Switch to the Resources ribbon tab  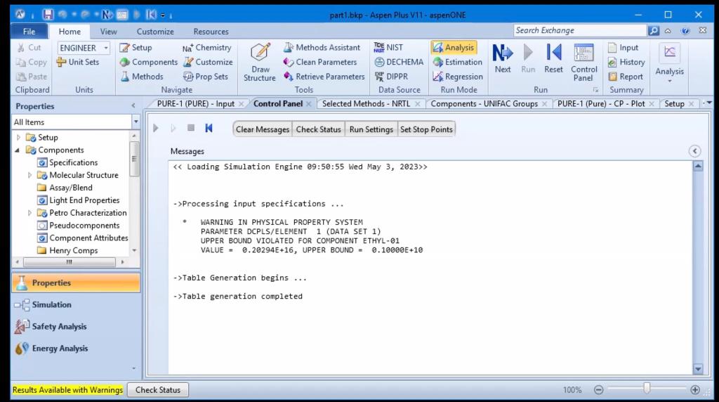point(211,32)
